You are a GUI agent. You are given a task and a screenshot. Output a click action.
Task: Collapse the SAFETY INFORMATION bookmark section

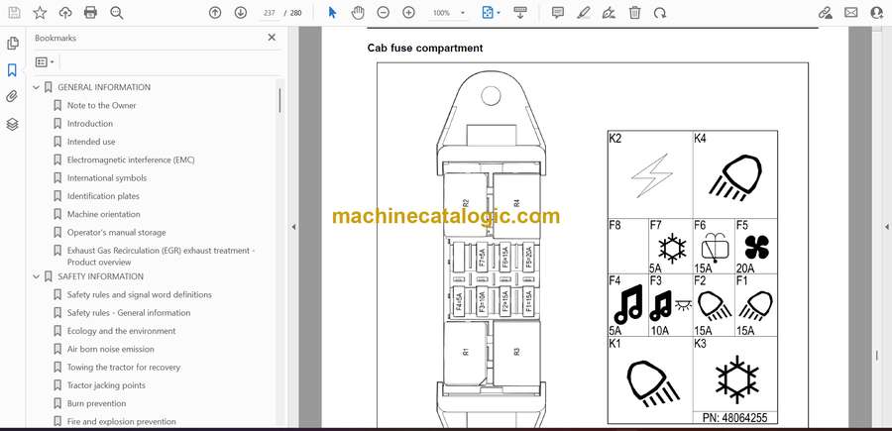click(x=37, y=276)
